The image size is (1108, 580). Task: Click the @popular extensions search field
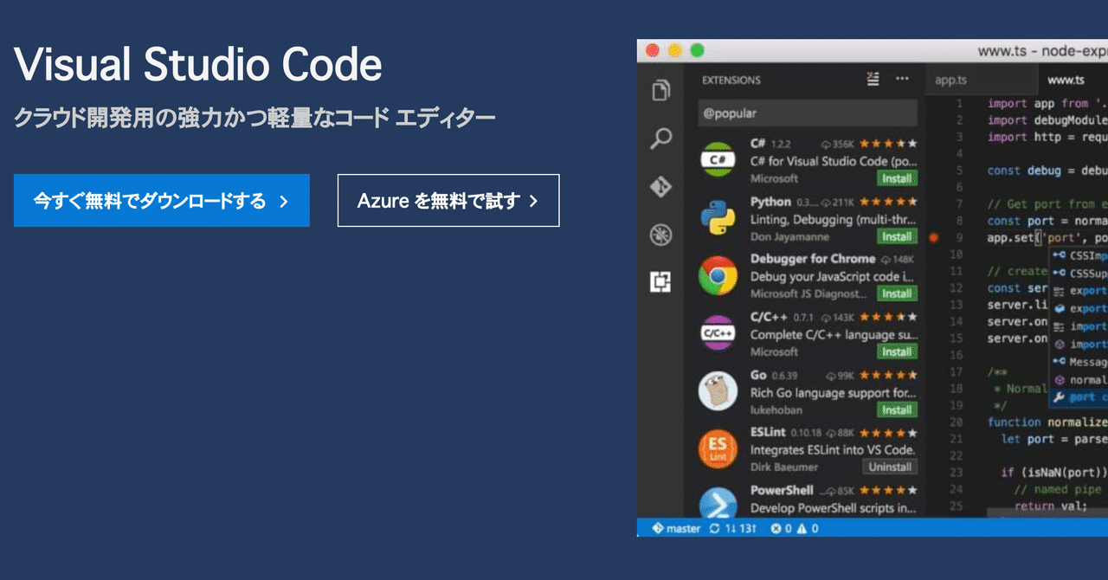808,113
